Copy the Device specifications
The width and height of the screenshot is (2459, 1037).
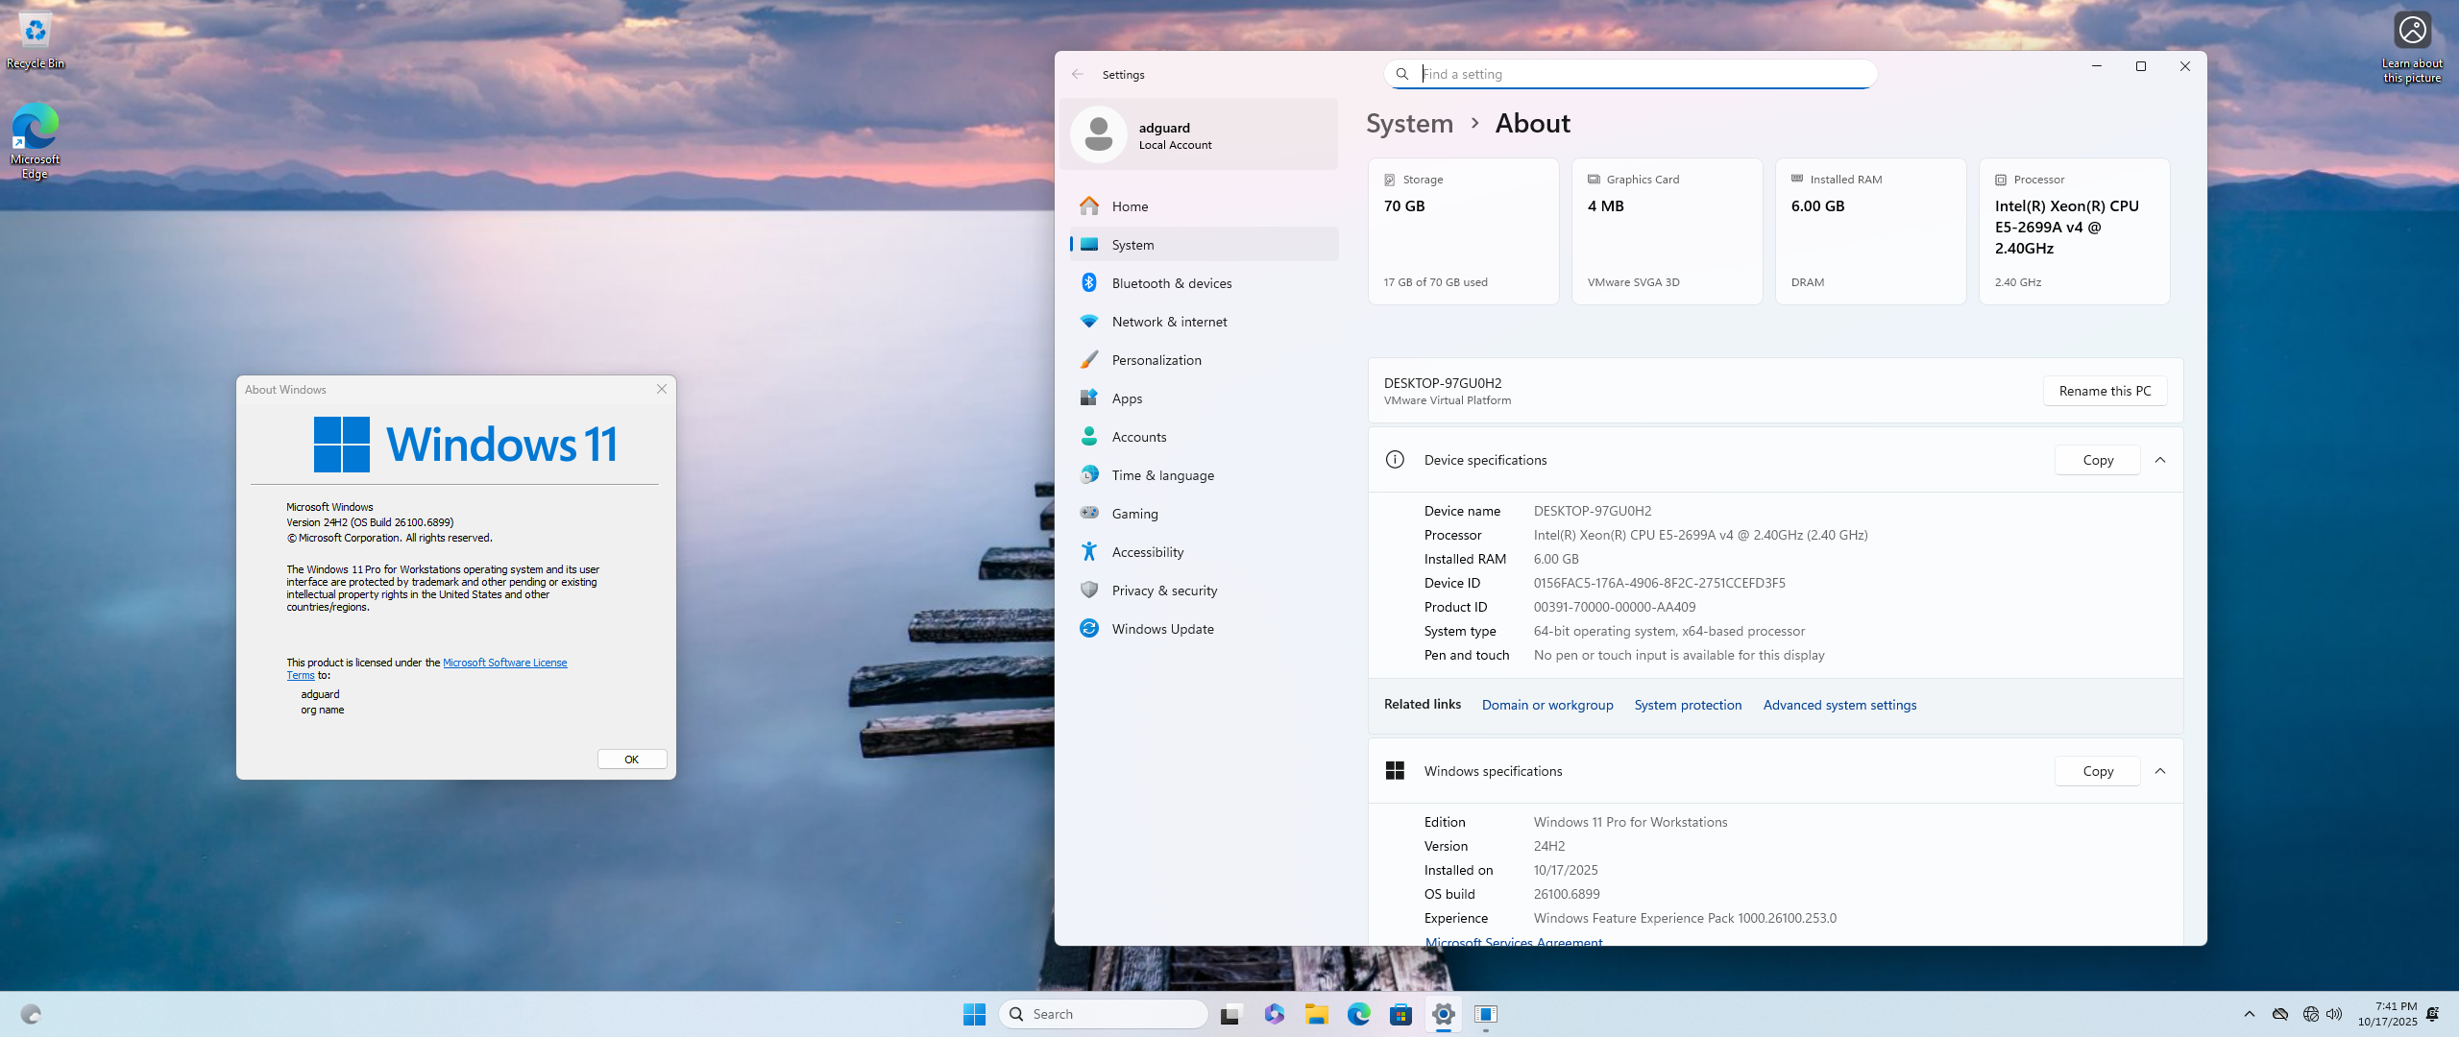pyautogui.click(x=2098, y=460)
